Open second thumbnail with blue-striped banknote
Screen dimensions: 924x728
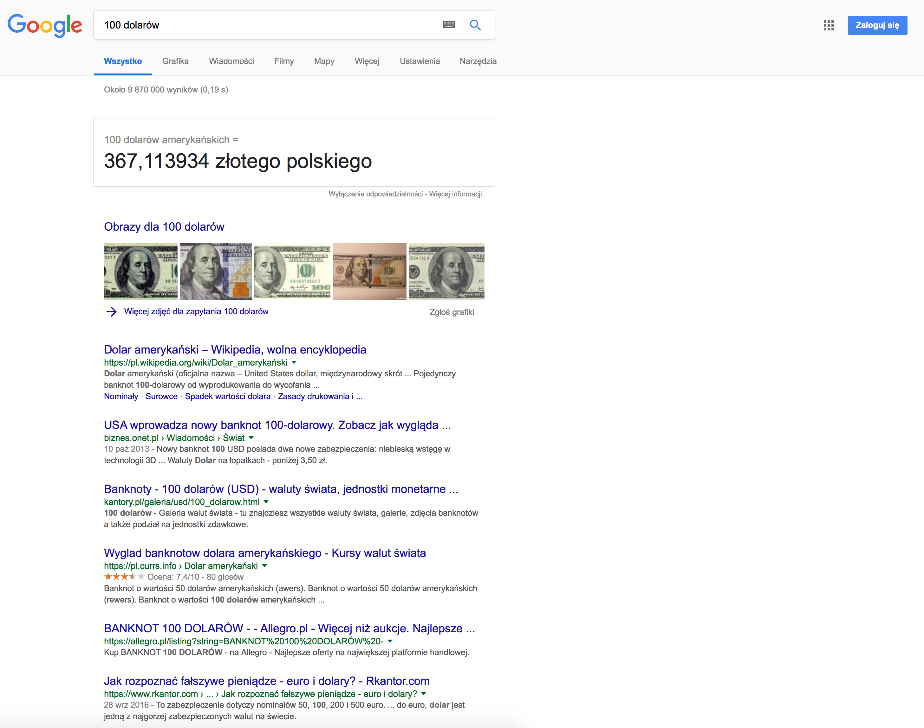(216, 271)
